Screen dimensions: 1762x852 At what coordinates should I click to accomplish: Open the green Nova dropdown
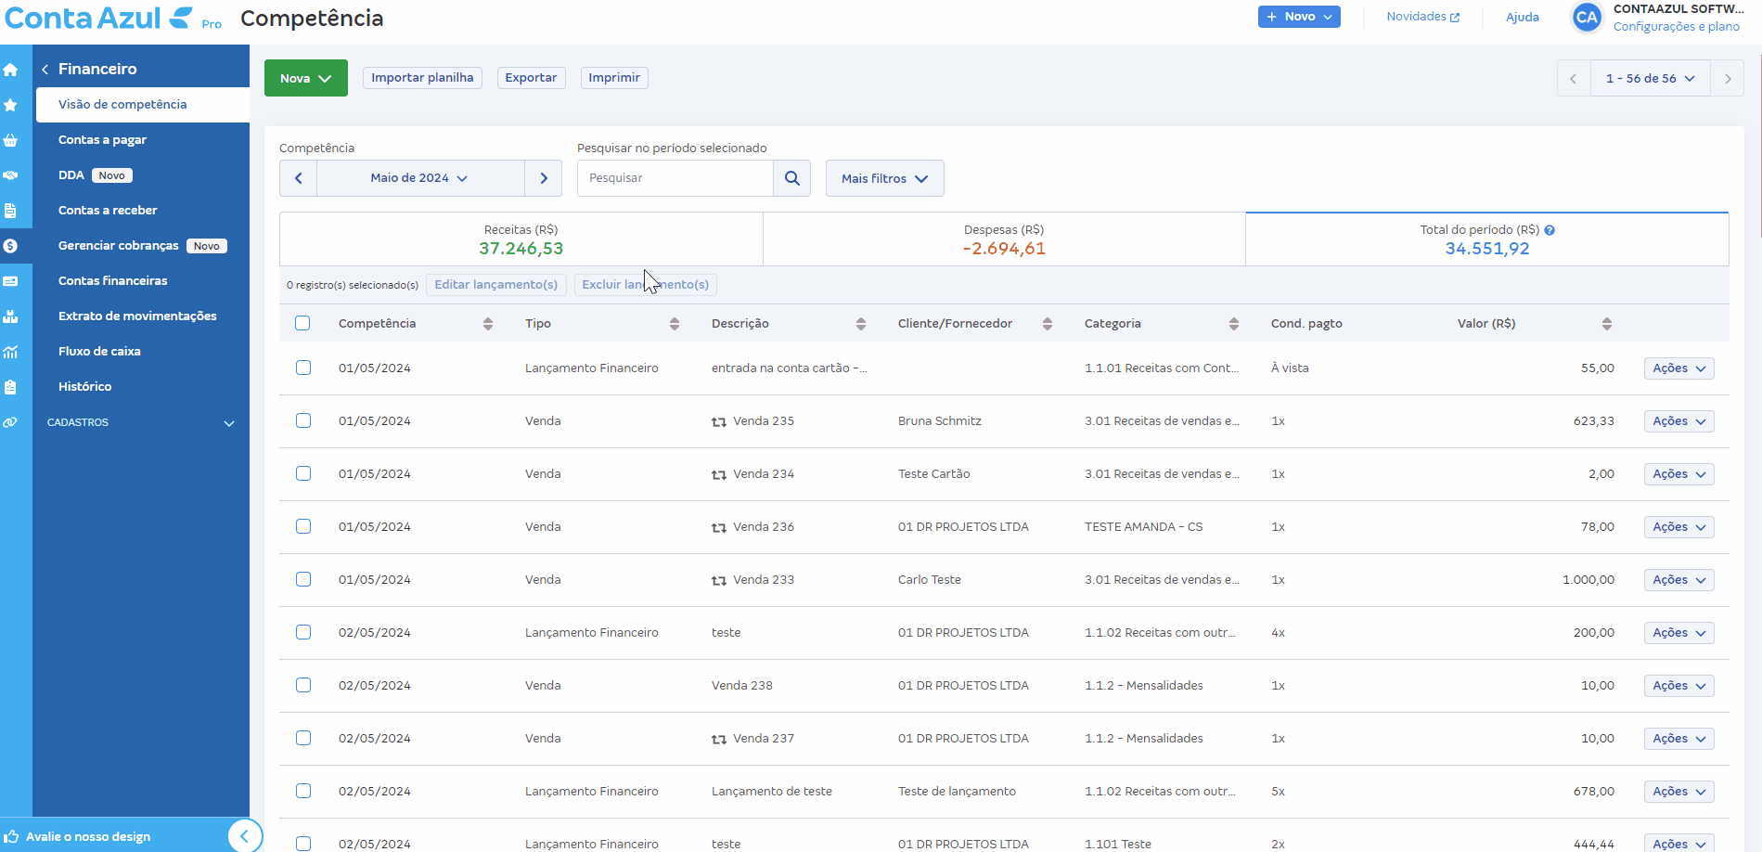coord(305,78)
